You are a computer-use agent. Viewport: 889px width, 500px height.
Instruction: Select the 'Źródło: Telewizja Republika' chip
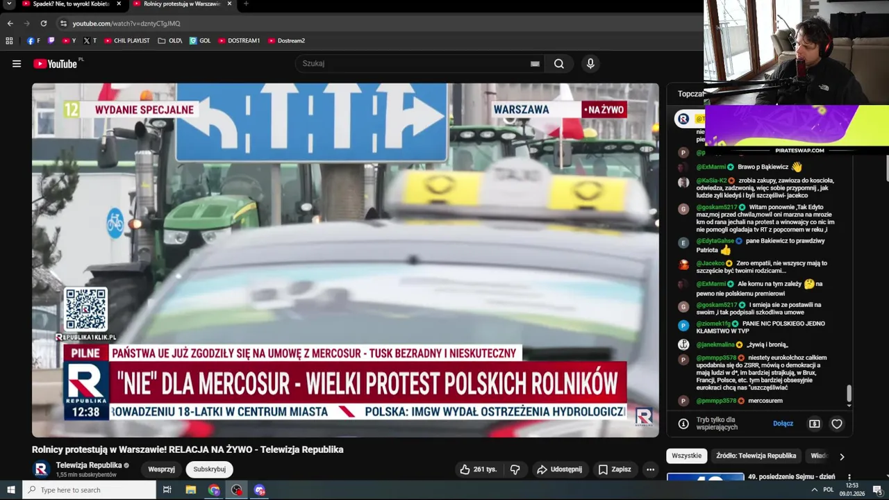(x=756, y=456)
